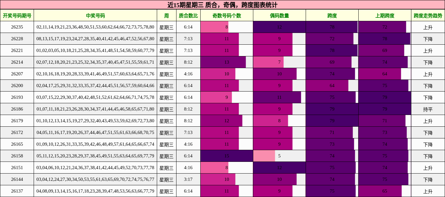Click the 奇数号码个数 column header
Viewport: 445px width, 197px height.
pos(227,15)
